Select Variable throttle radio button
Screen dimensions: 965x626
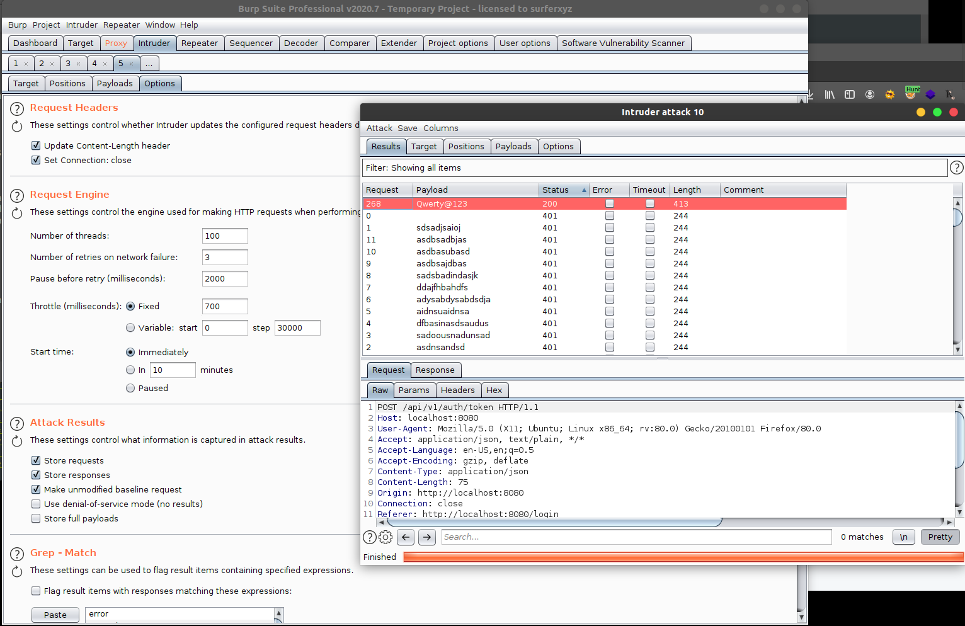coord(130,327)
